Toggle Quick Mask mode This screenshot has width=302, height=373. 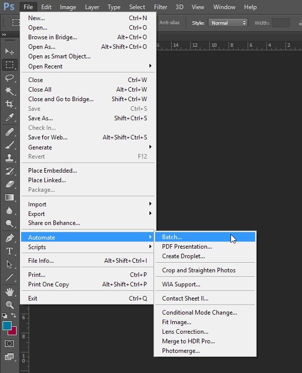(10, 343)
